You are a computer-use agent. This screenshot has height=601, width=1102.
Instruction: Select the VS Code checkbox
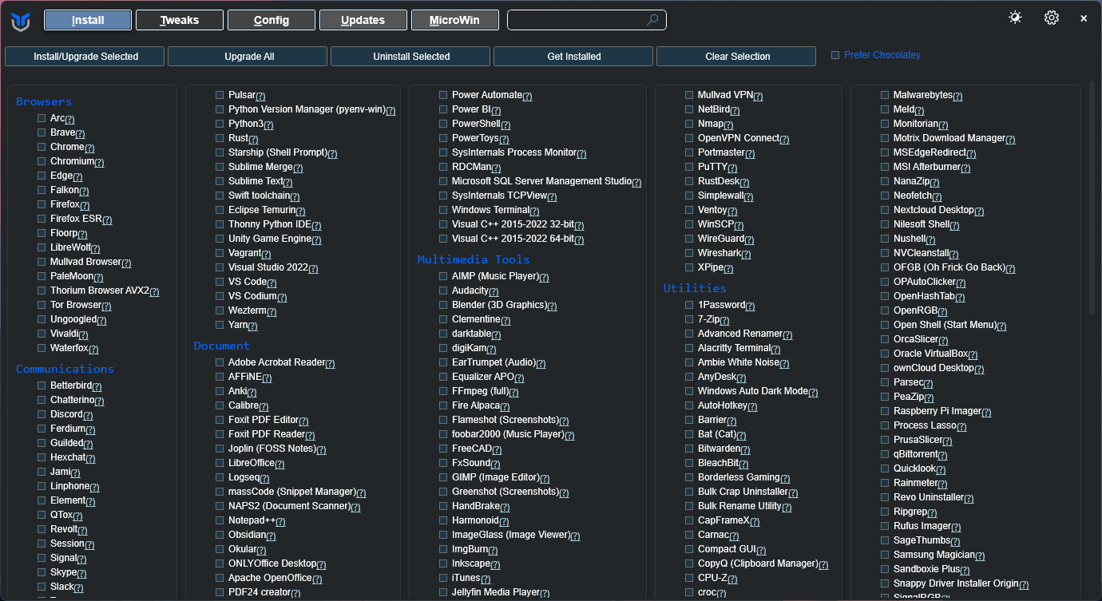tap(220, 282)
